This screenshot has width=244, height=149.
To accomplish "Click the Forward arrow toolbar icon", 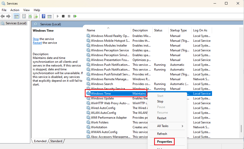I will (8, 16).
